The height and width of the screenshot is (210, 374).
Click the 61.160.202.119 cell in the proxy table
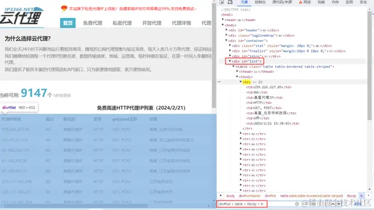(16, 150)
